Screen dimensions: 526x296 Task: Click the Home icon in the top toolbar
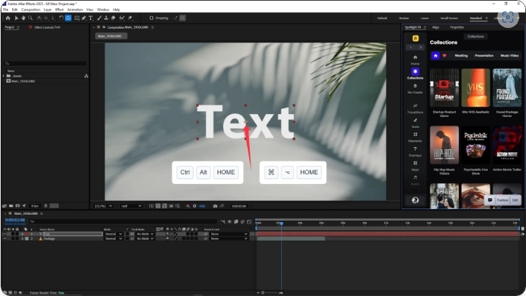[8, 18]
